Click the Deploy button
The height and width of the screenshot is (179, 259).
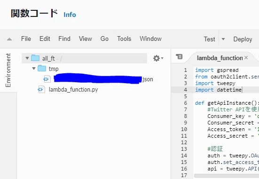coord(243,39)
